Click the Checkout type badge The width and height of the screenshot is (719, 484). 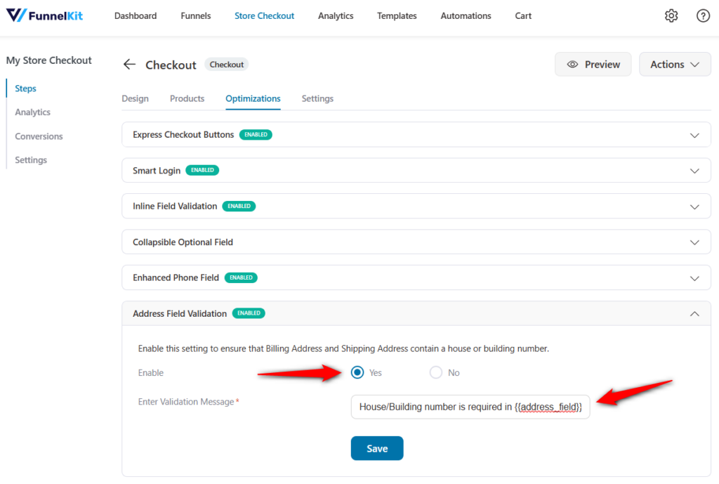tap(227, 64)
